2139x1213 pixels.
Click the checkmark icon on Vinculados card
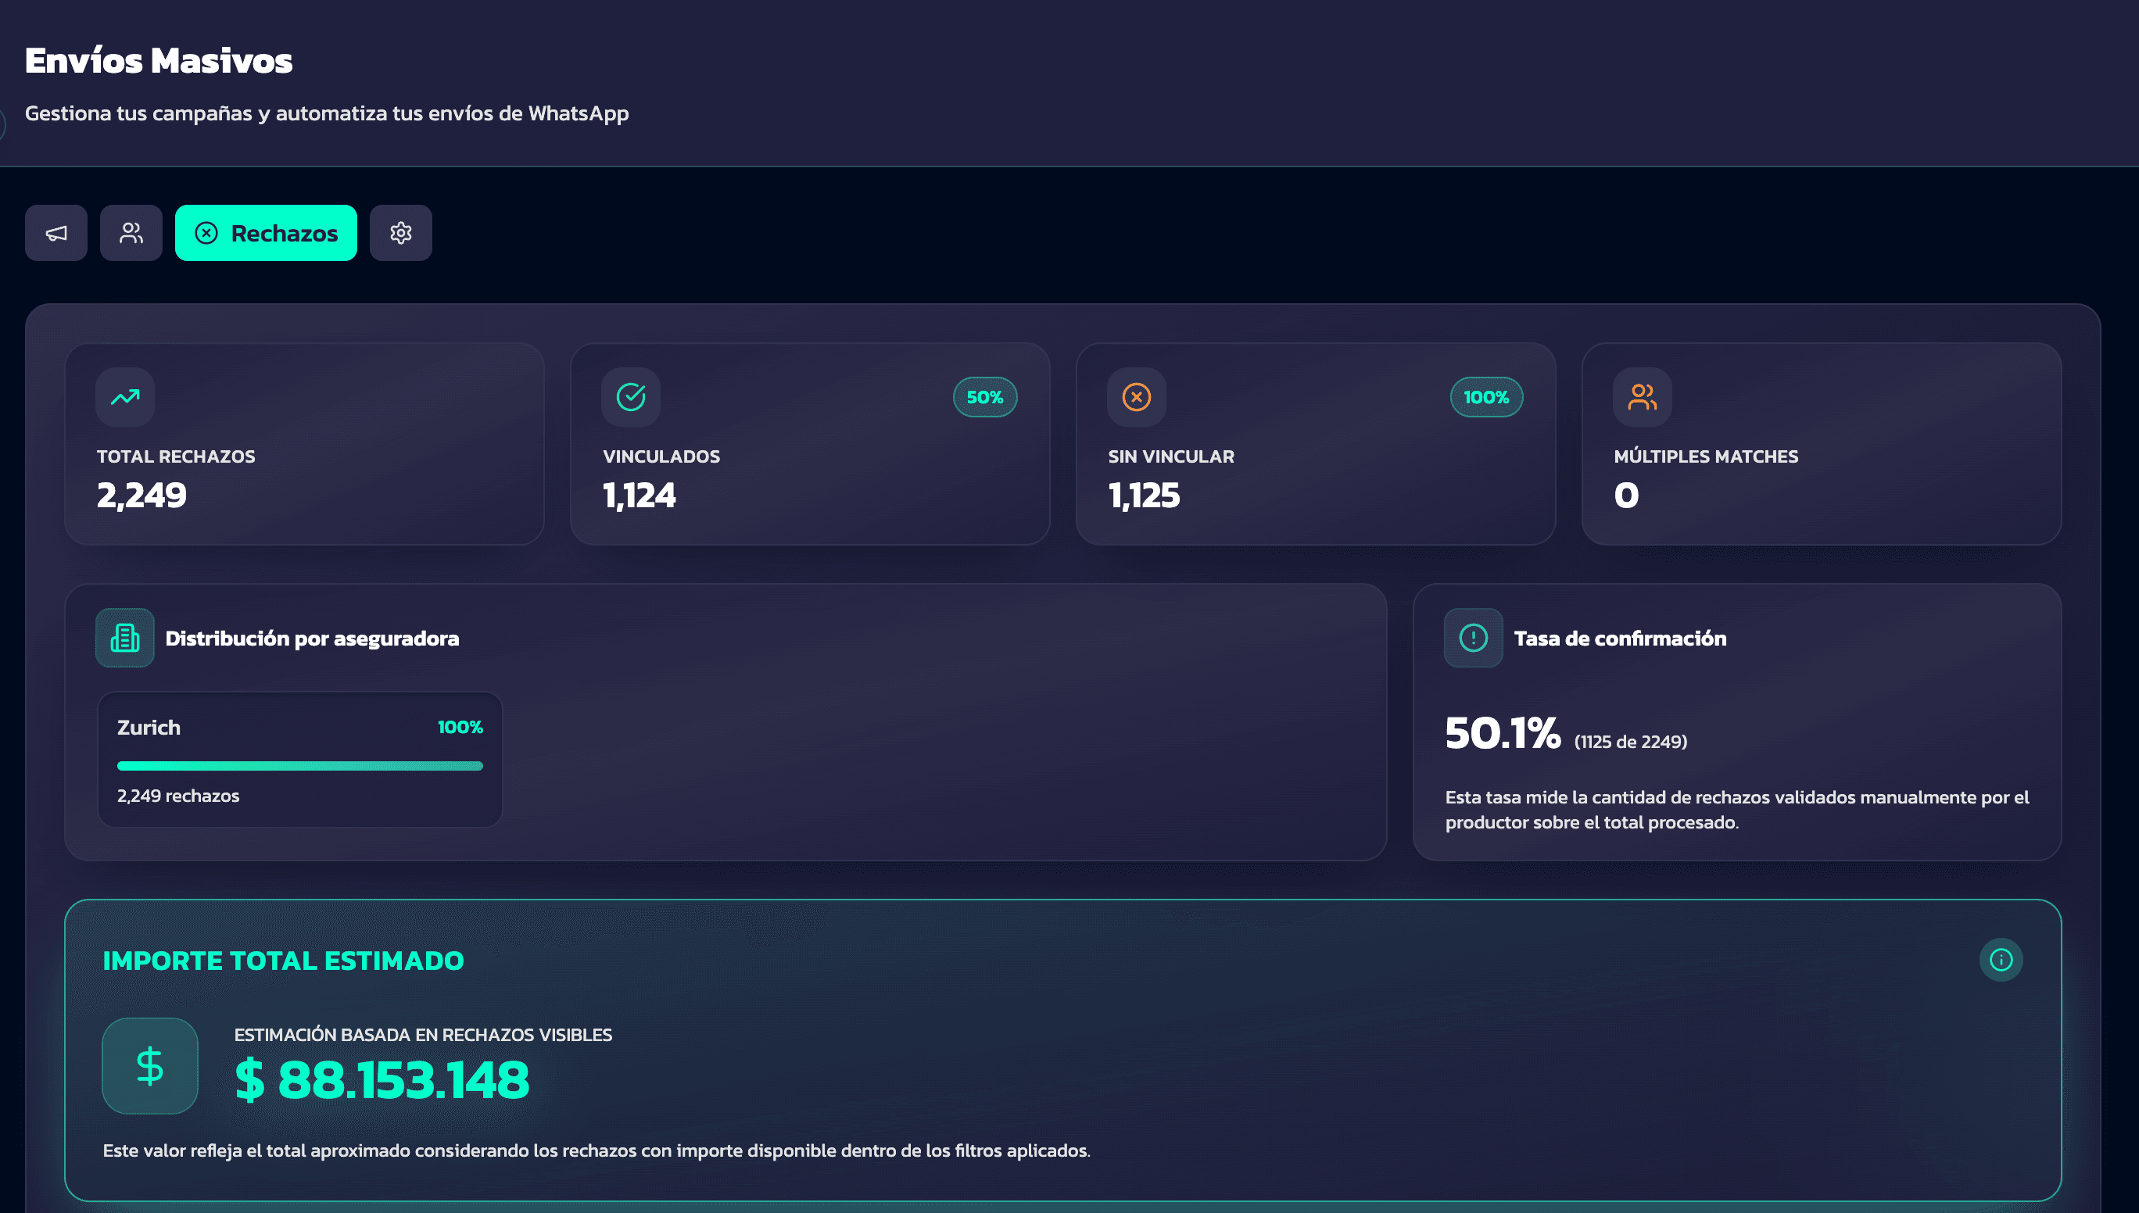tap(631, 397)
